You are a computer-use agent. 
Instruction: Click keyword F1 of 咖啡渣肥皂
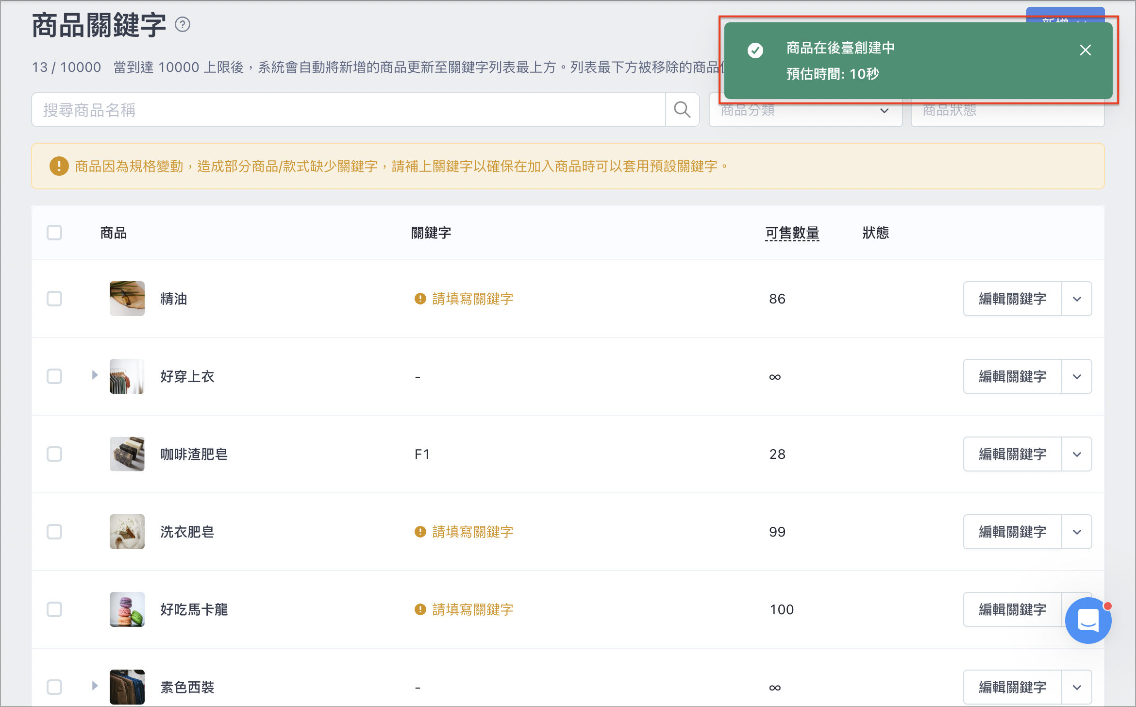click(x=422, y=454)
